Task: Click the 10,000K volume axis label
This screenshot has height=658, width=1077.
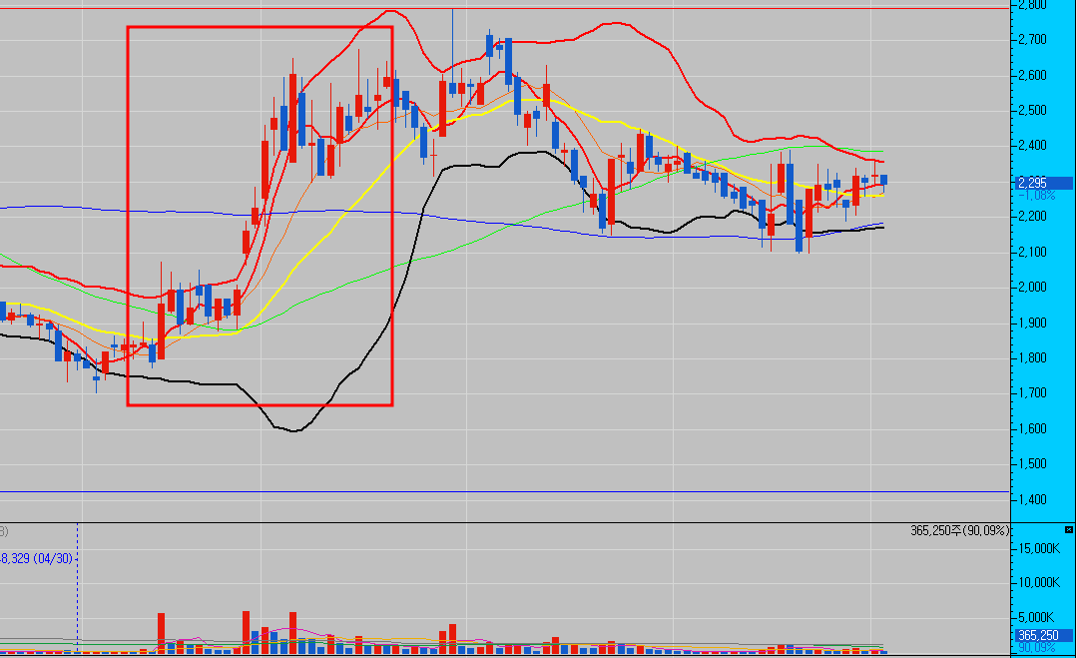Action: pos(1039,582)
